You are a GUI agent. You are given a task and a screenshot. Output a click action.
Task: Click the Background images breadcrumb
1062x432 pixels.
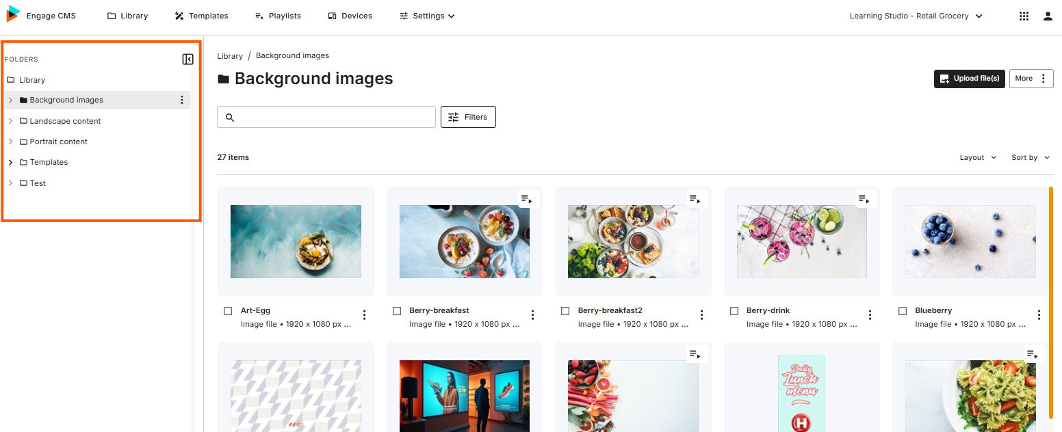pos(292,56)
